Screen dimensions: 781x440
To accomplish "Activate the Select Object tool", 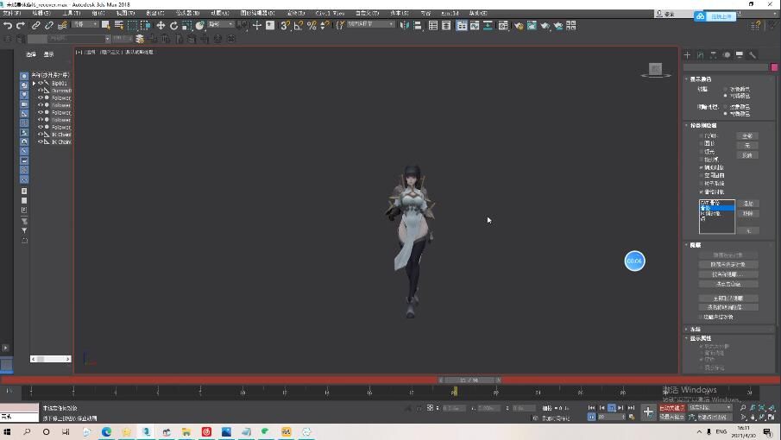I will (x=105, y=25).
